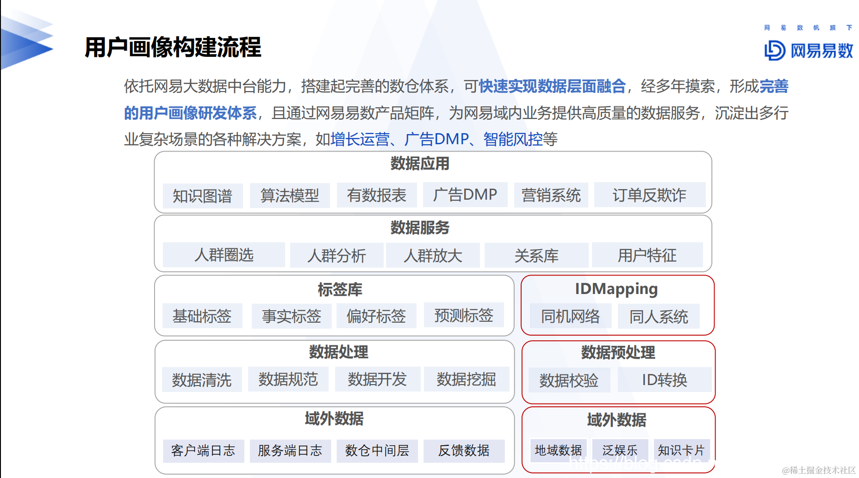859x478 pixels.
Task: Click the 关系库 box
Action: (x=536, y=255)
